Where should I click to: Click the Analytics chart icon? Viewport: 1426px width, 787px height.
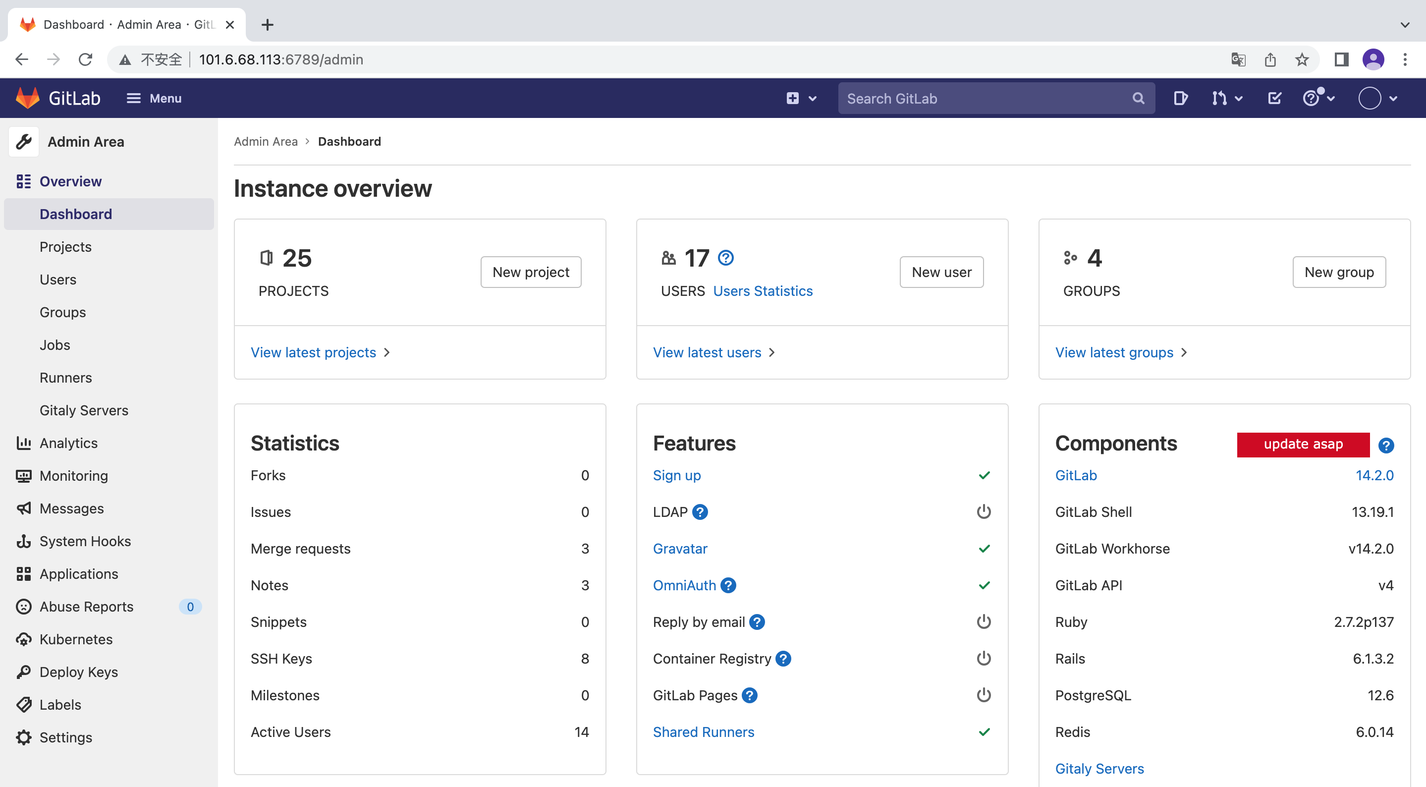(23, 443)
